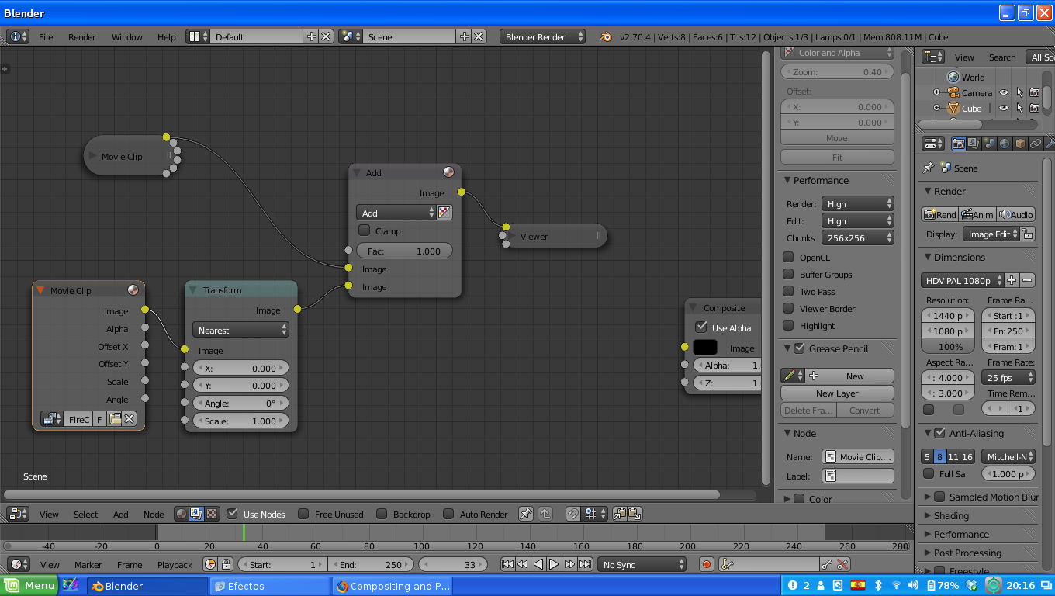1055x596 pixels.
Task: Open the No Sync dropdown
Action: (x=642, y=565)
